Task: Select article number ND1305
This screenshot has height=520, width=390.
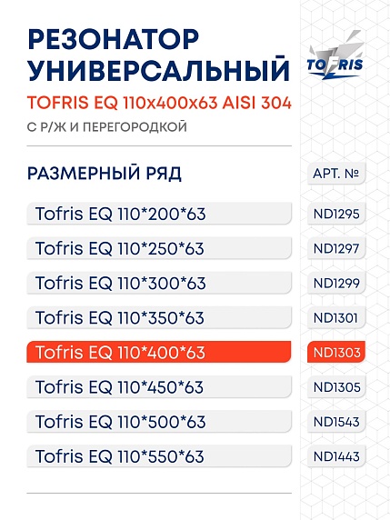Action: coord(336,386)
